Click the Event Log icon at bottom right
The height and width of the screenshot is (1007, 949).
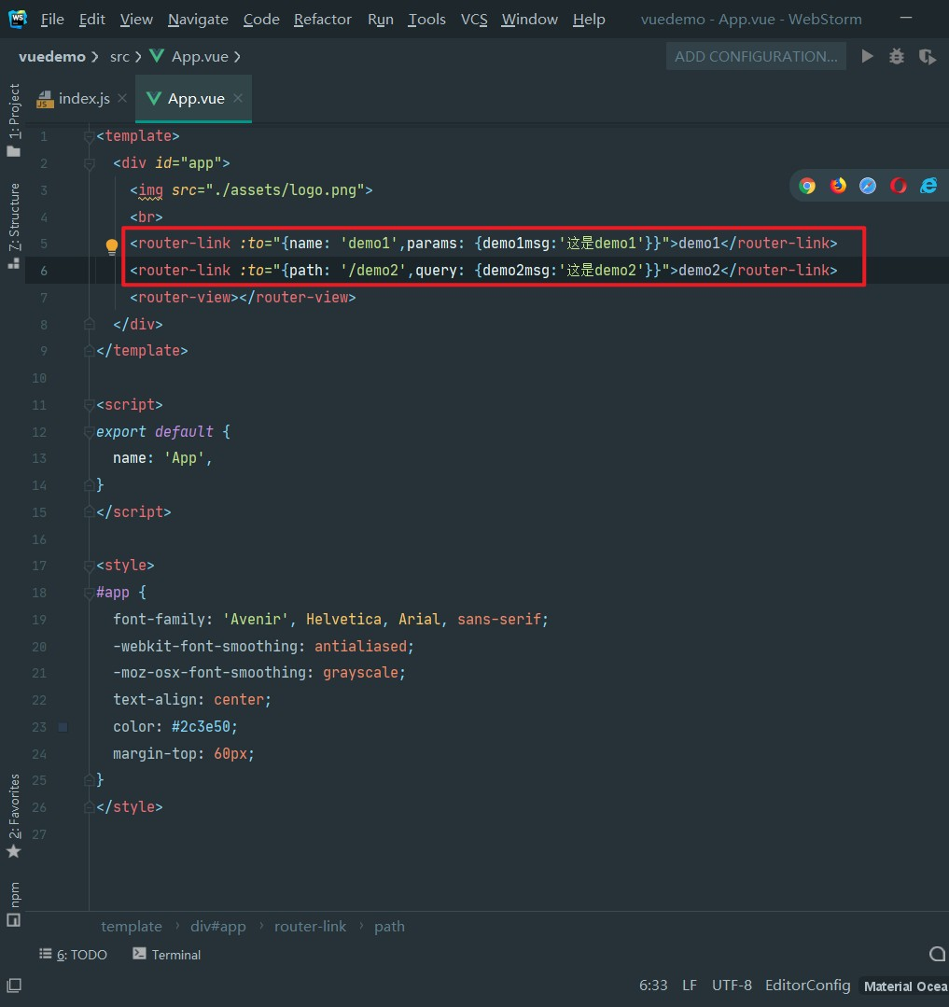click(x=937, y=955)
